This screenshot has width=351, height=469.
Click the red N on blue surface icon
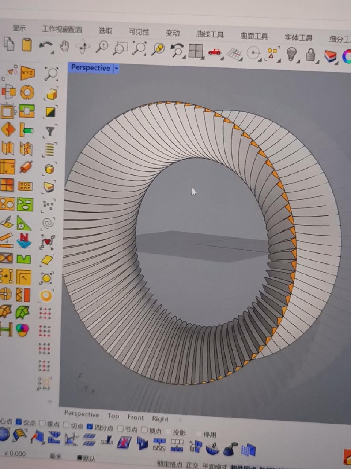click(x=24, y=240)
